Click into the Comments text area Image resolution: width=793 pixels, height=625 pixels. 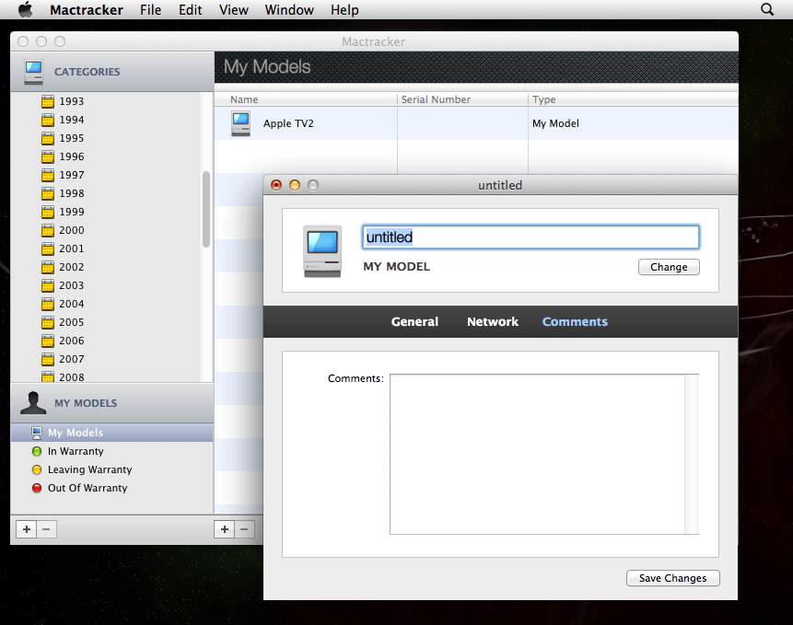537,454
